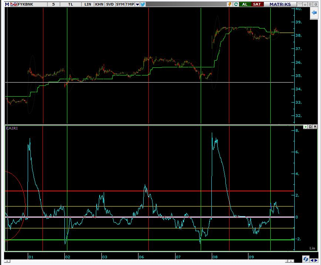The height and width of the screenshot is (265, 321).
Task: Click the 32 price axis label
Action: point(298,115)
